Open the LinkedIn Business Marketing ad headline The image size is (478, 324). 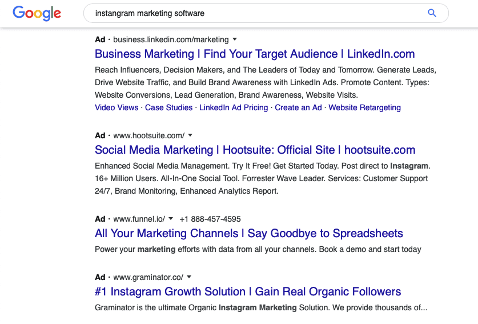point(255,54)
